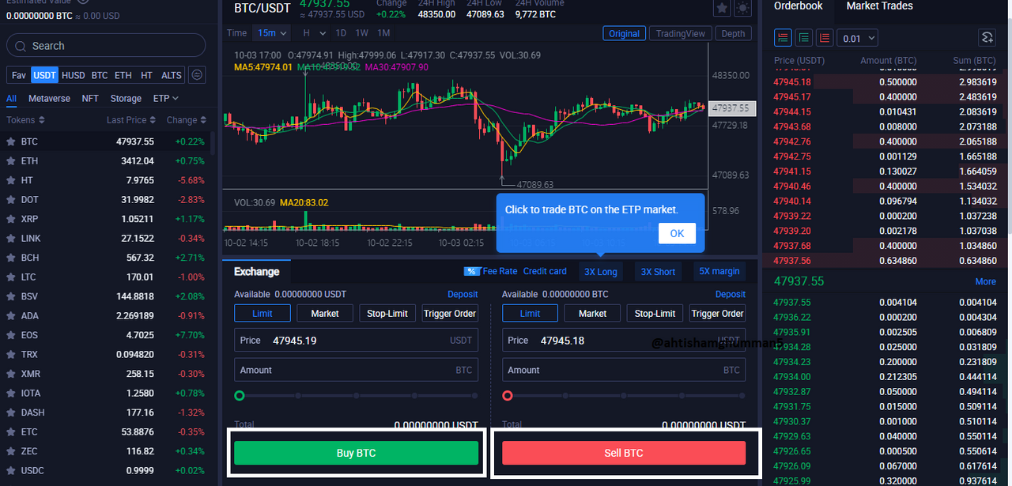Screen dimensions: 1012x486
Task: Toggle the star next to DOT
Action: (11, 200)
